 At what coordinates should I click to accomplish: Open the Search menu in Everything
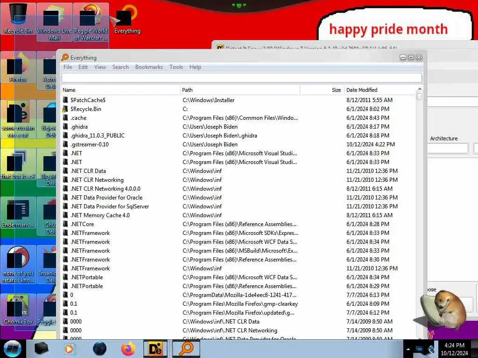120,67
